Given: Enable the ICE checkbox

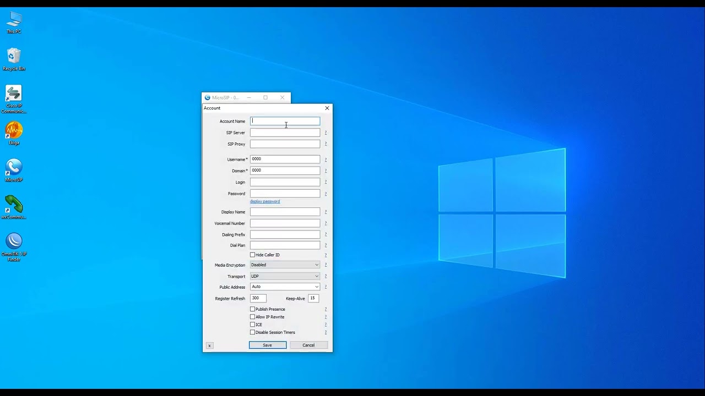Looking at the screenshot, I should coord(253,324).
